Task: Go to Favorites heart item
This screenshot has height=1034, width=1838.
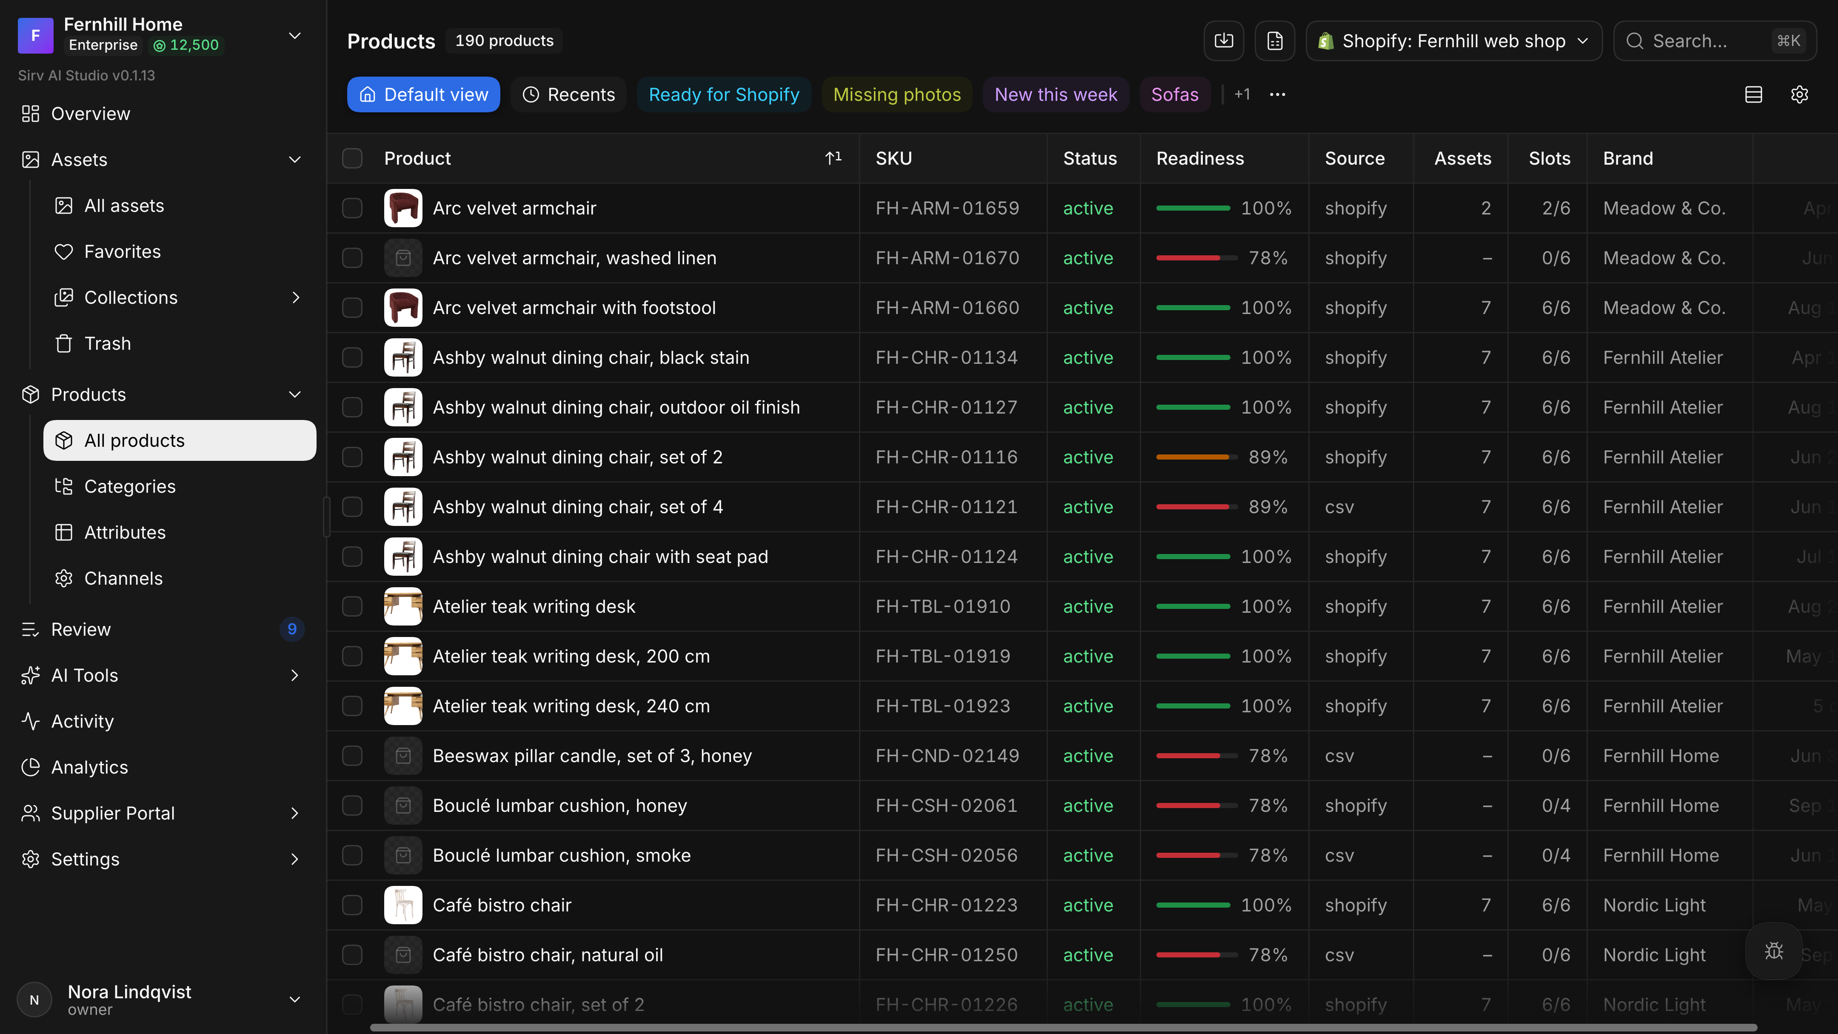Action: coord(180,251)
